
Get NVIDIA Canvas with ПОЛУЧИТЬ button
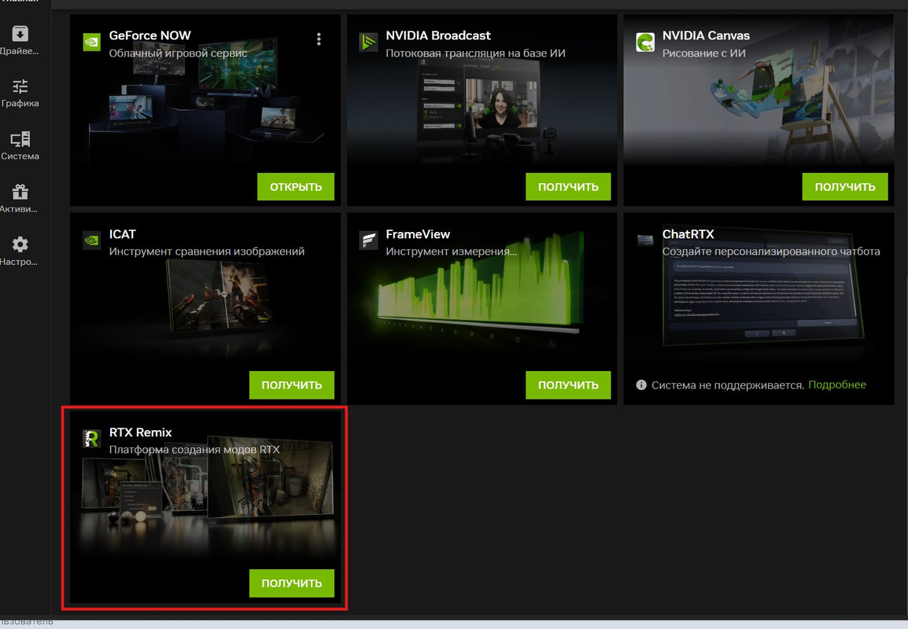pos(845,186)
